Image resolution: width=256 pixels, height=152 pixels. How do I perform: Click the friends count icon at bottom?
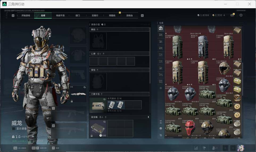click(x=214, y=148)
